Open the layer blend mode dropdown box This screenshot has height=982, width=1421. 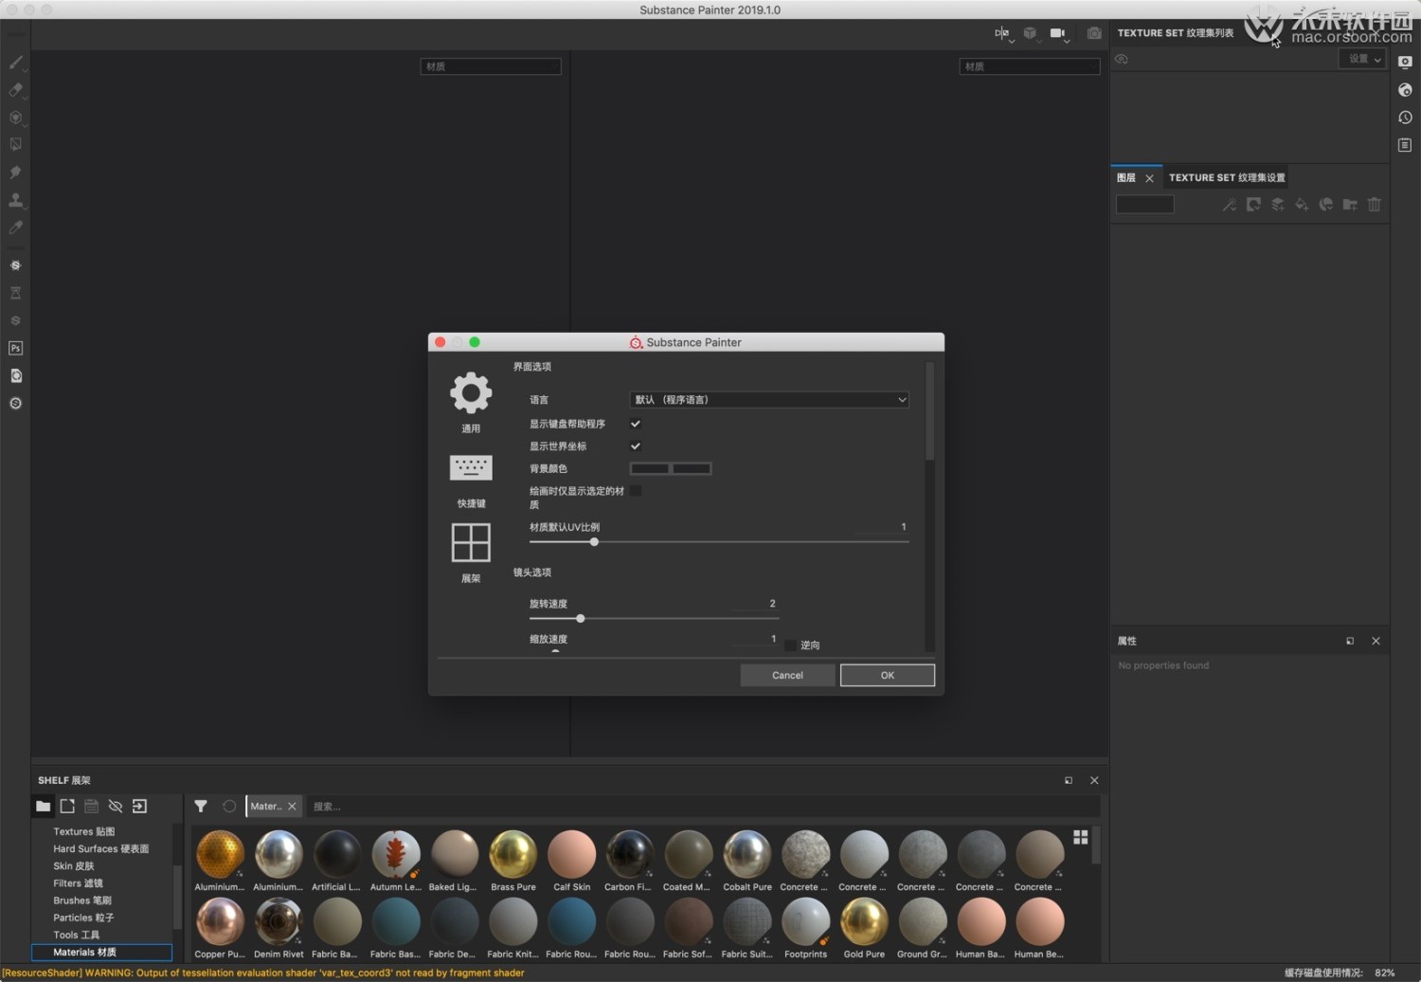coord(1145,205)
